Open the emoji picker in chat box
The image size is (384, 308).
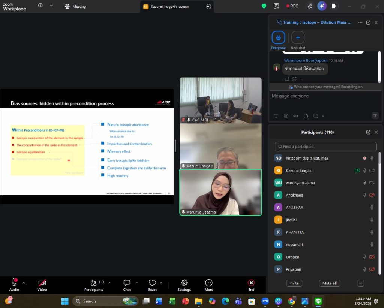click(286, 116)
